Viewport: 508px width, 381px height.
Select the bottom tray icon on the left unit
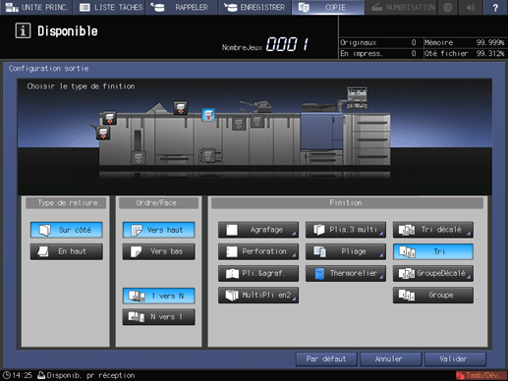click(x=139, y=158)
